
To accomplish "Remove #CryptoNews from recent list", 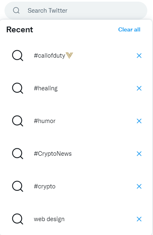I will tap(139, 154).
